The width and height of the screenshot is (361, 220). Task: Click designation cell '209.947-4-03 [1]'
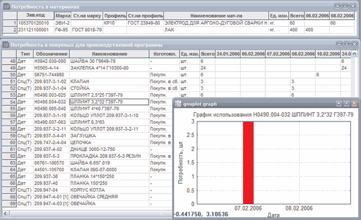pos(52,203)
